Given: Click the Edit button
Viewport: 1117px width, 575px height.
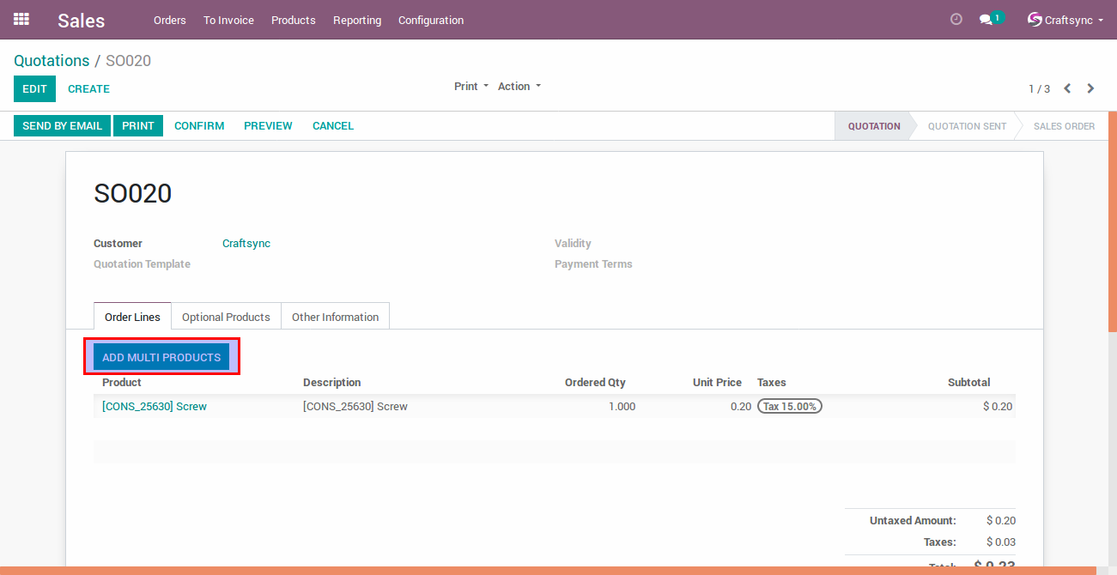Looking at the screenshot, I should (34, 88).
